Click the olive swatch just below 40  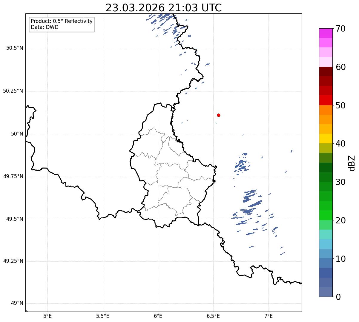pyautogui.click(x=326, y=148)
